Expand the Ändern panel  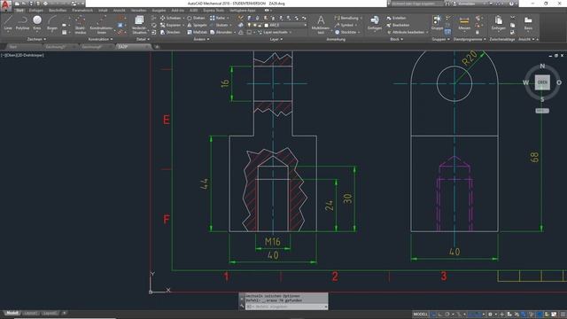201,39
